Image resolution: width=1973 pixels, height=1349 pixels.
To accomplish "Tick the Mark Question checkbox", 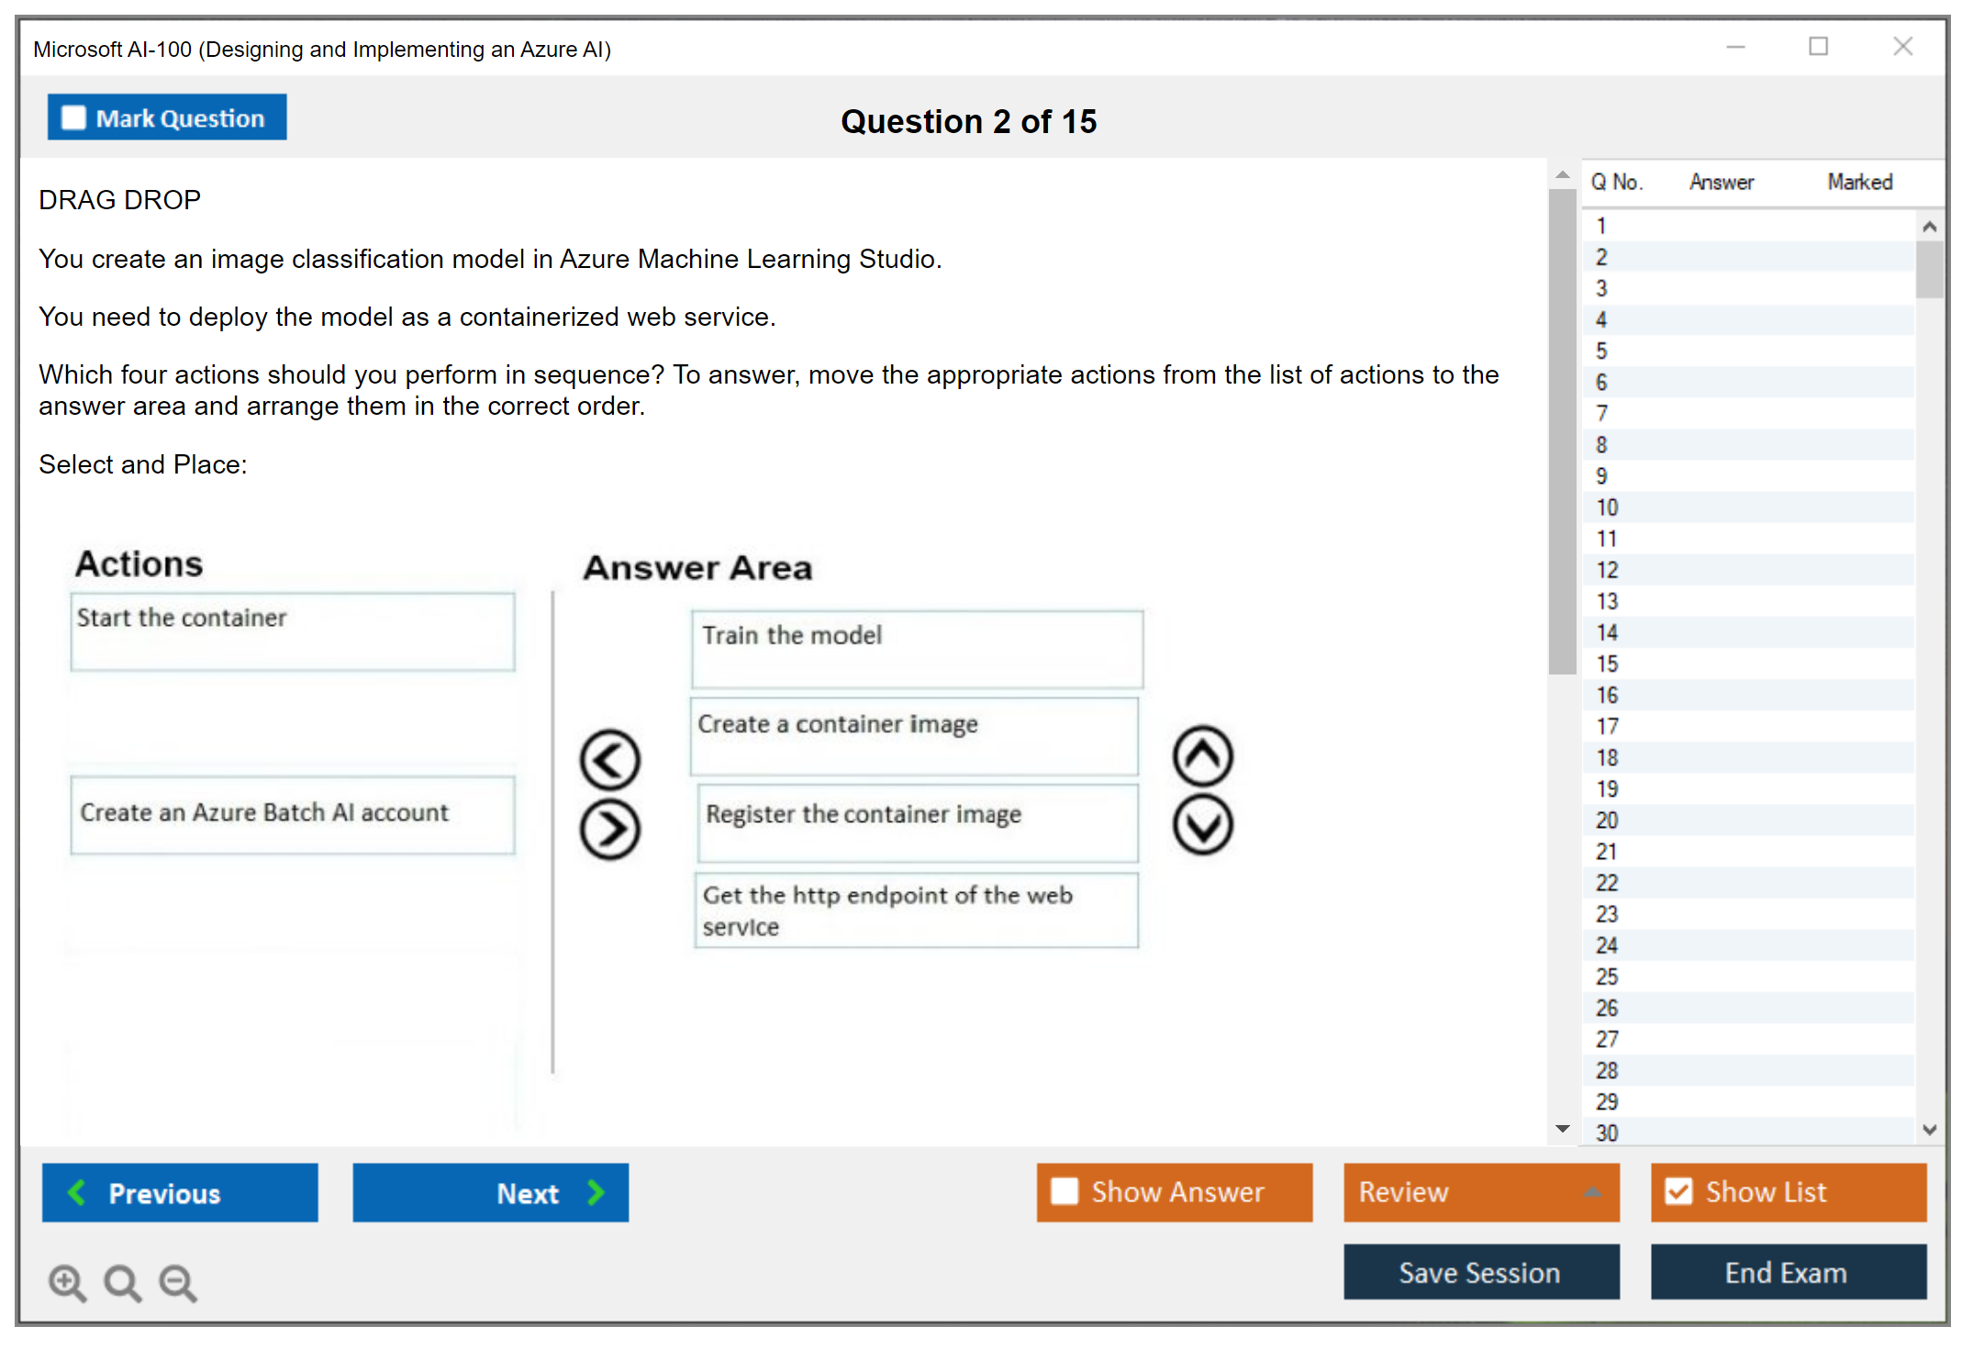I will [73, 117].
